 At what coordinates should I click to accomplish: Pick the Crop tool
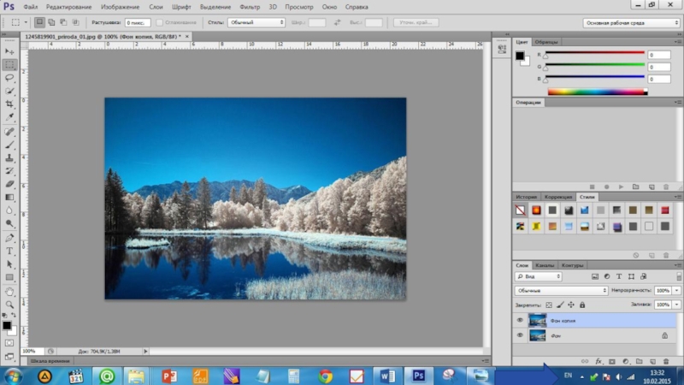pyautogui.click(x=9, y=103)
